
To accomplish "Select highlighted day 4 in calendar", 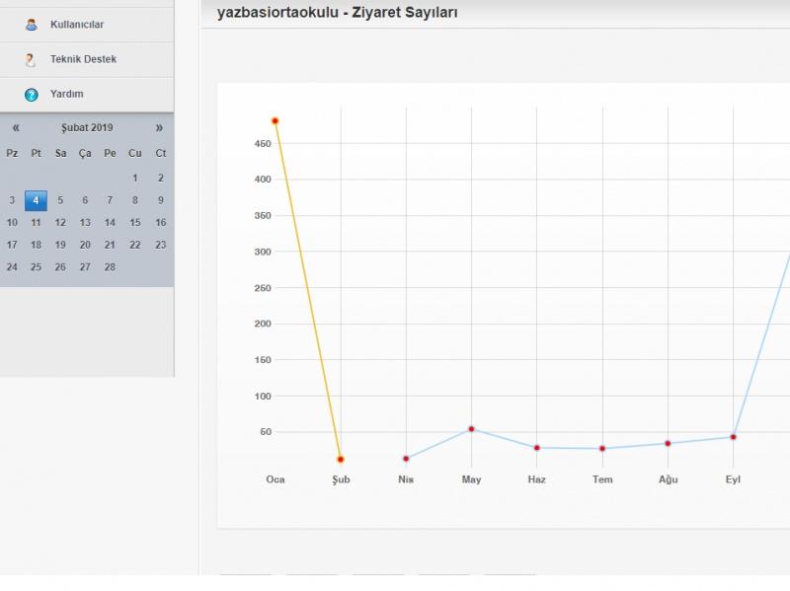I will pyautogui.click(x=36, y=200).
